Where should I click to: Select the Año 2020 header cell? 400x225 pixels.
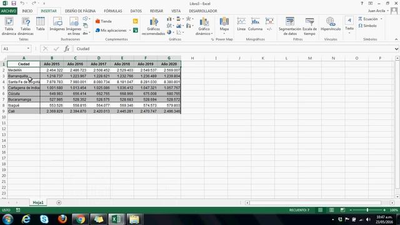pyautogui.click(x=169, y=64)
